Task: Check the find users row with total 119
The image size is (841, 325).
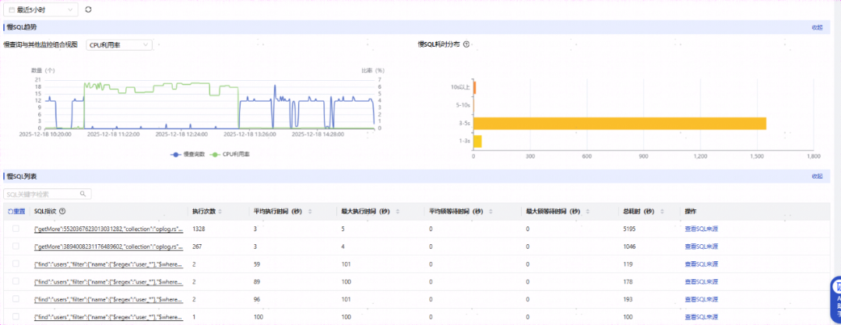Action: click(16, 264)
